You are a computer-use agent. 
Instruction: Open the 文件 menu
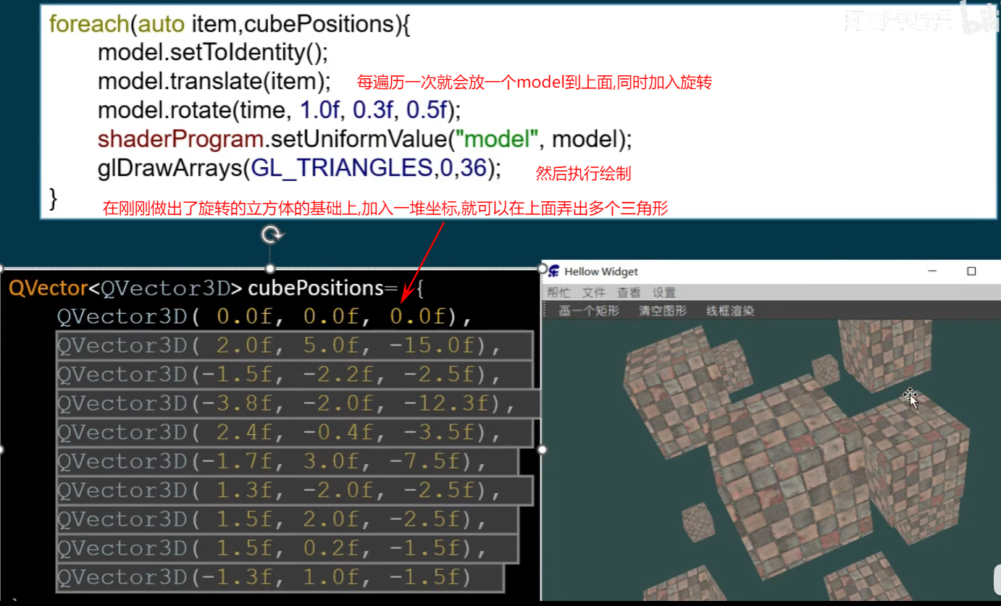click(x=593, y=293)
